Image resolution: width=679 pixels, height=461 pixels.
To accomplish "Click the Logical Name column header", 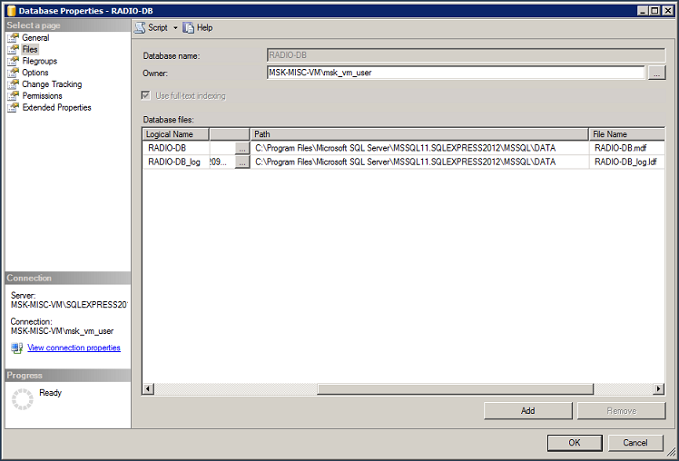I will pos(176,134).
